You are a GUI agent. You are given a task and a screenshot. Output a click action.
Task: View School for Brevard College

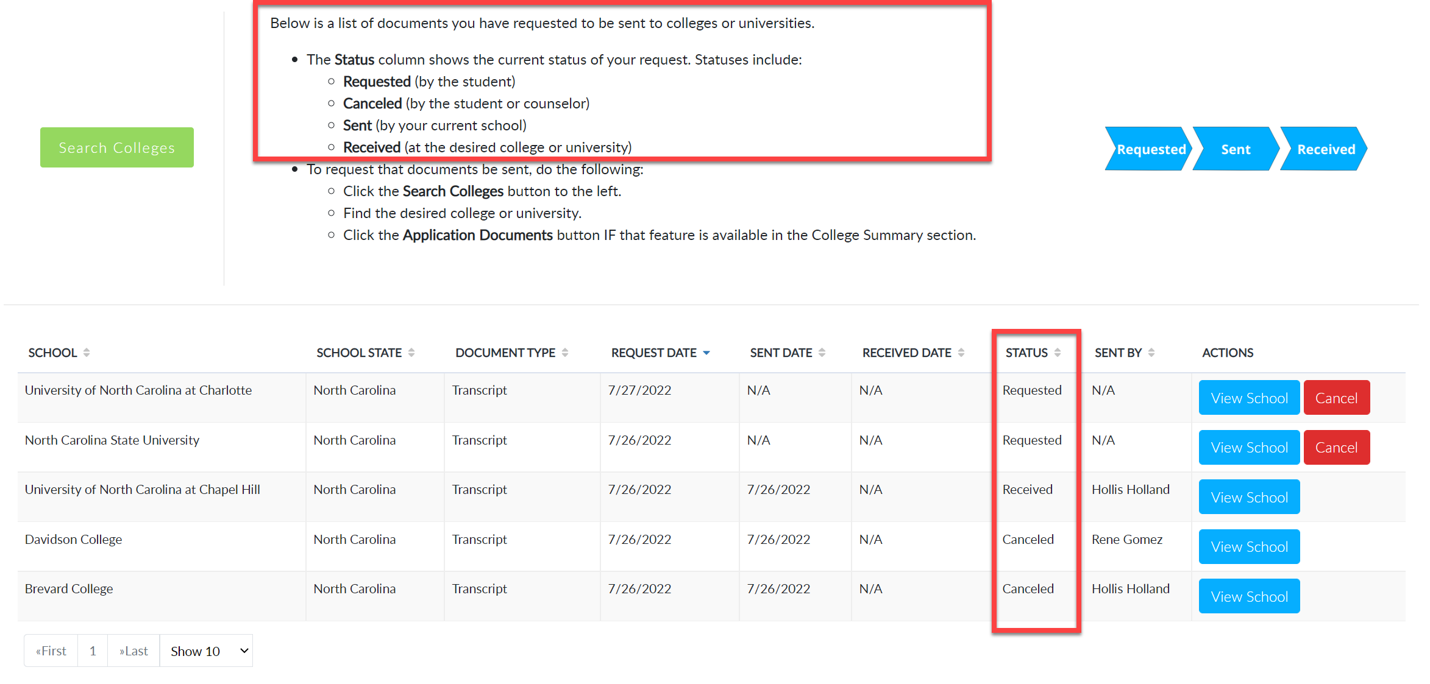(1249, 596)
